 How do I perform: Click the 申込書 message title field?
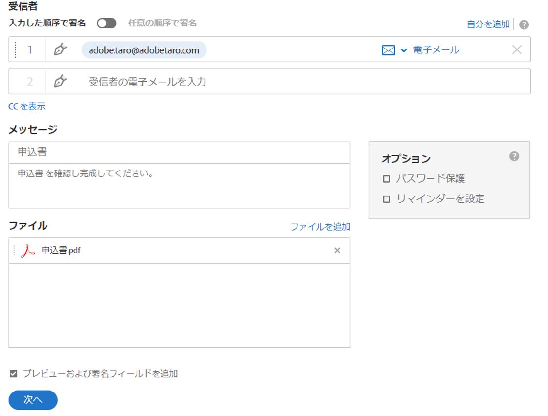click(179, 152)
